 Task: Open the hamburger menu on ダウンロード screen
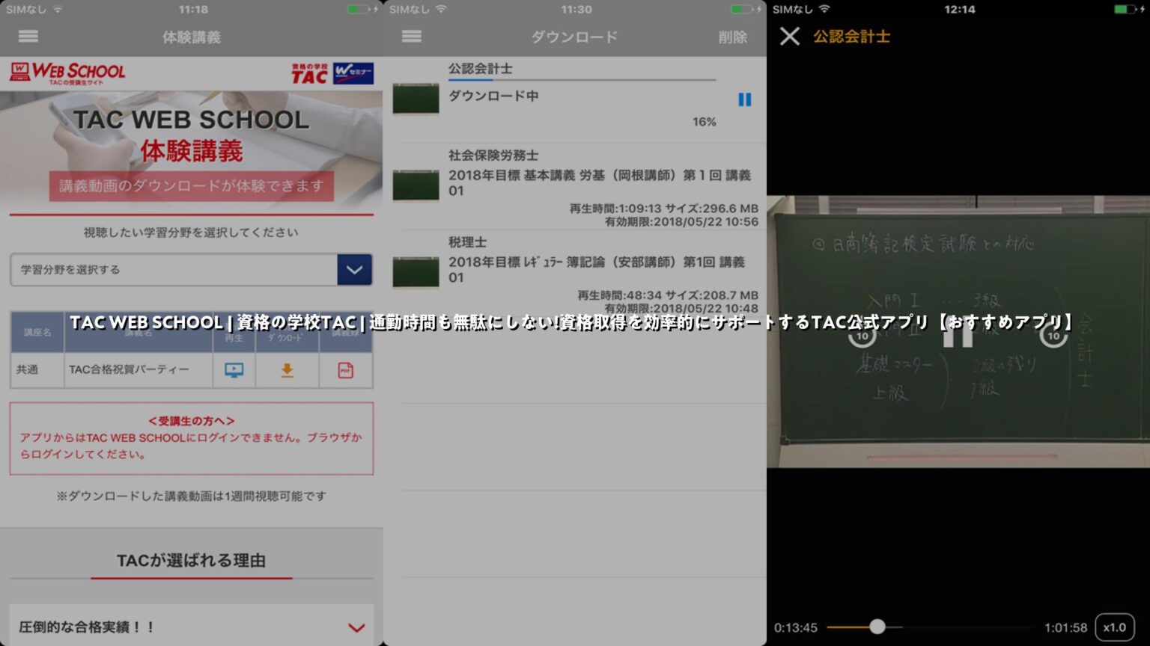point(411,36)
